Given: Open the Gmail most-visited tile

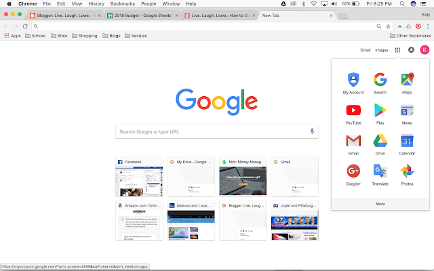Looking at the screenshot, I should (x=295, y=176).
